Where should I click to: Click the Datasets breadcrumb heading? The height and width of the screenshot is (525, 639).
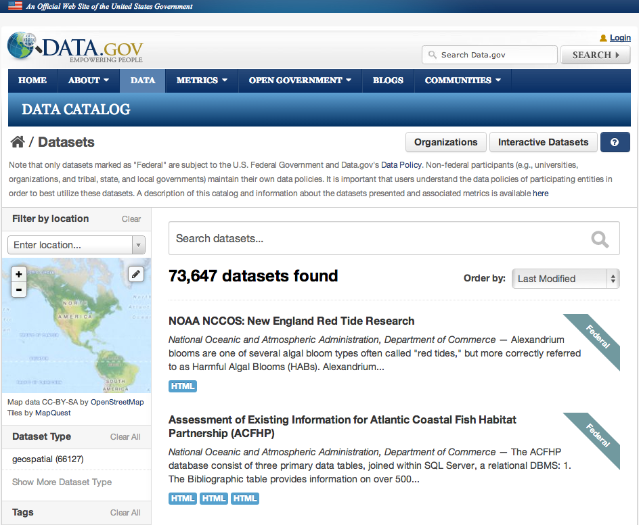pyautogui.click(x=66, y=142)
